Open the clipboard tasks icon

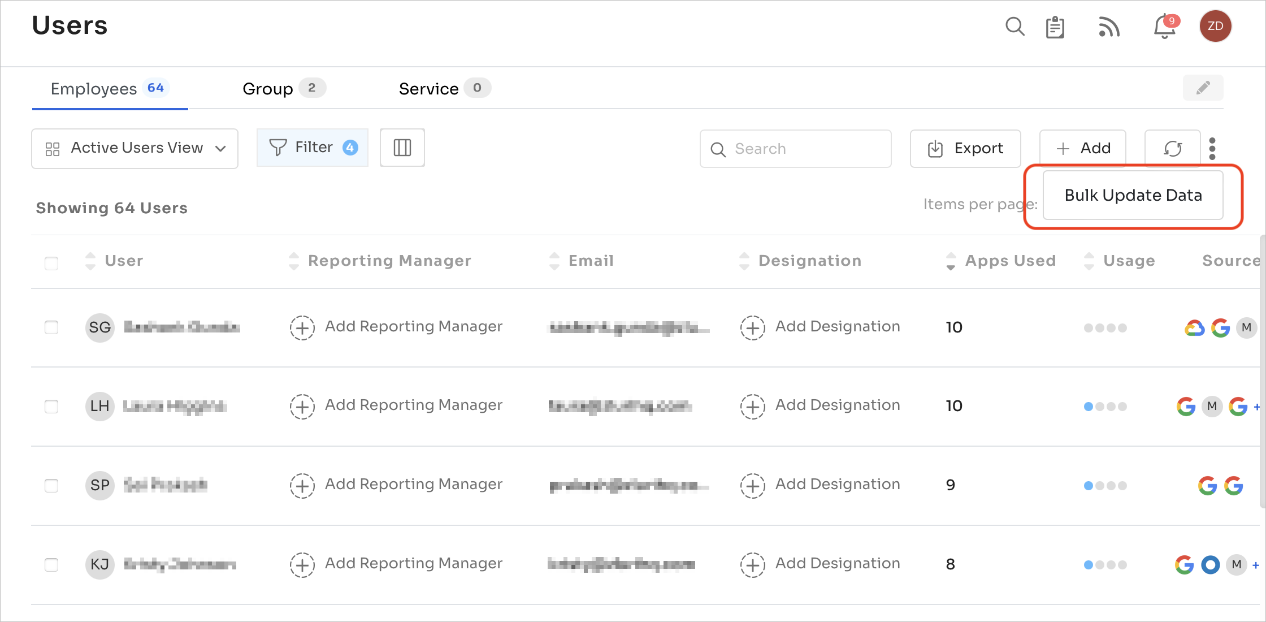pos(1055,27)
